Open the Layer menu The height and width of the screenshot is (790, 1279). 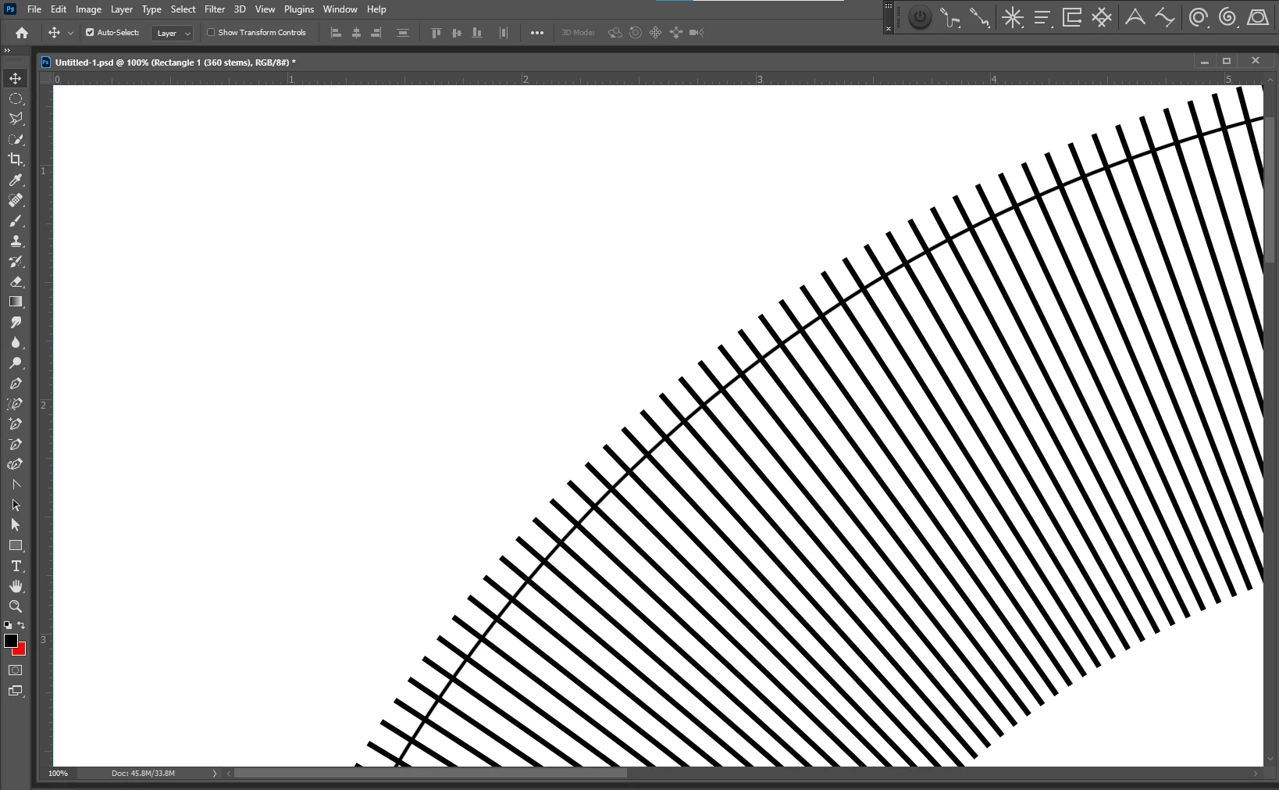[121, 9]
